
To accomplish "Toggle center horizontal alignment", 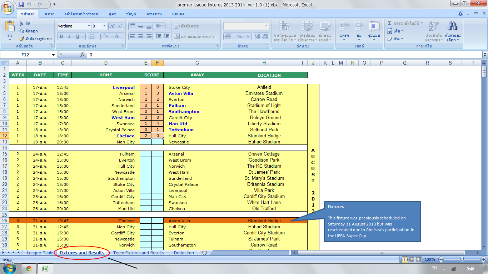I will 140,36.
